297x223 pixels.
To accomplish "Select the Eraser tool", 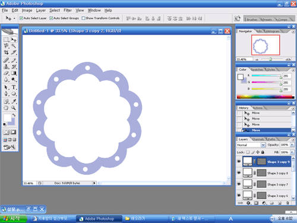I will [x=6, y=73].
